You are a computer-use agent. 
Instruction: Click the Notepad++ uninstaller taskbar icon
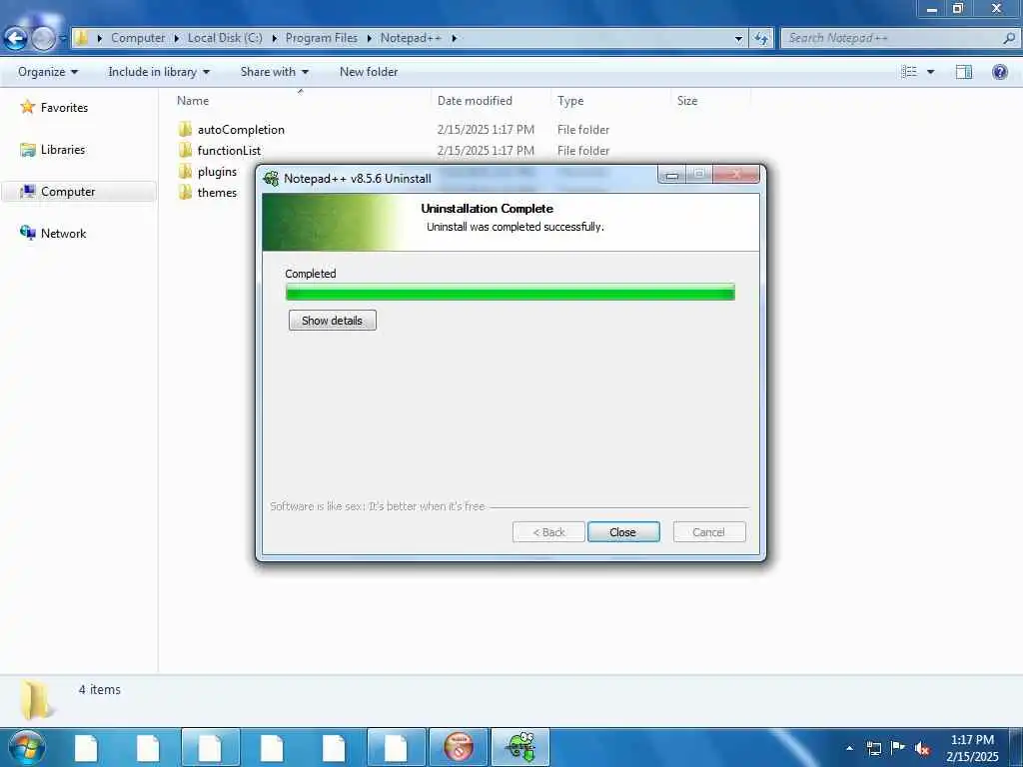[519, 747]
